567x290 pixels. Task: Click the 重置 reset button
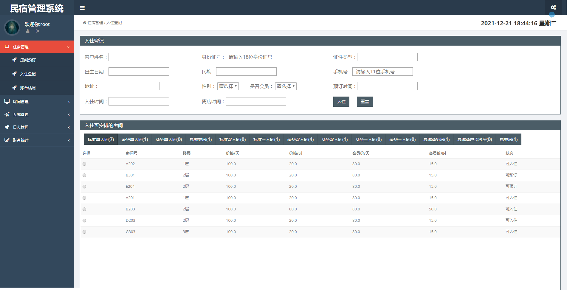click(x=365, y=102)
